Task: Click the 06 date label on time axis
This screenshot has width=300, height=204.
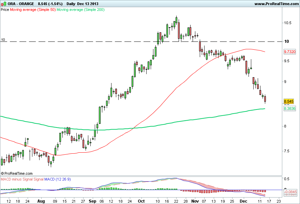Action: pos(102,201)
